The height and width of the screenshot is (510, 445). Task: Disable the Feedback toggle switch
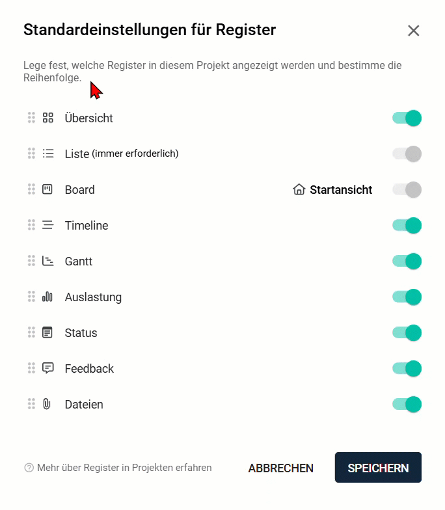pos(407,368)
